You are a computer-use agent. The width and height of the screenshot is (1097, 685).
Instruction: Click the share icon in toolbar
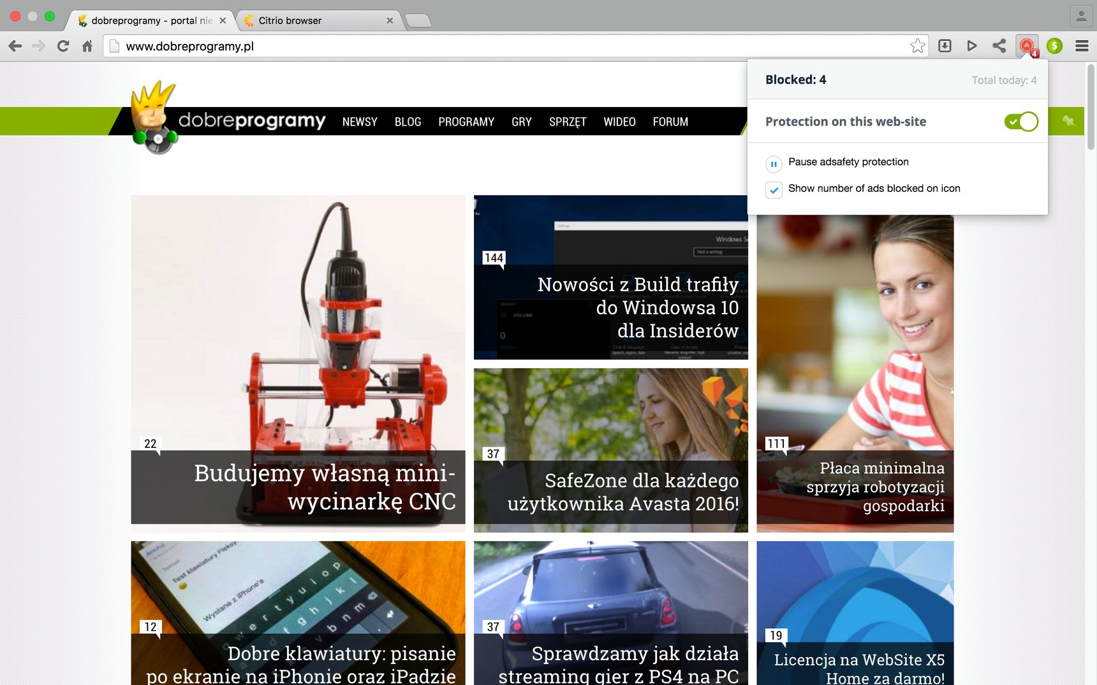[x=999, y=46]
